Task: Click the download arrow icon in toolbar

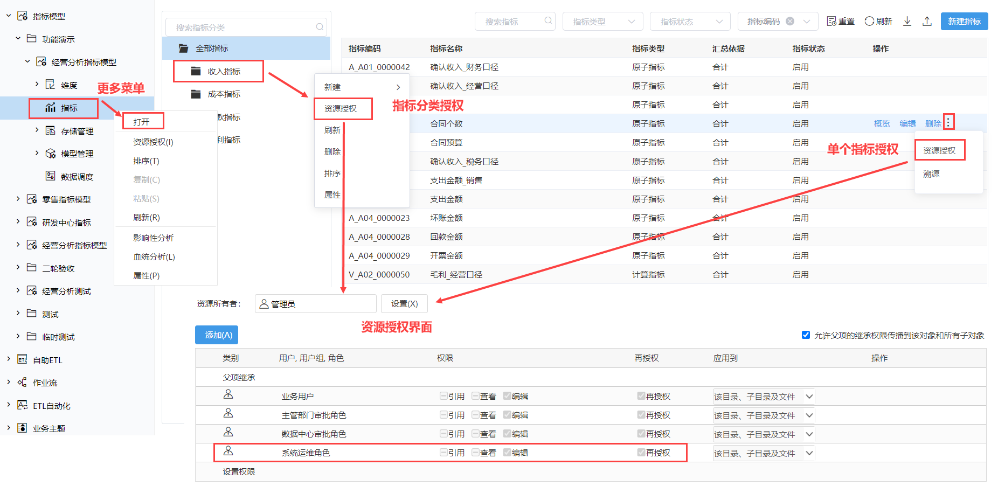Action: [907, 21]
